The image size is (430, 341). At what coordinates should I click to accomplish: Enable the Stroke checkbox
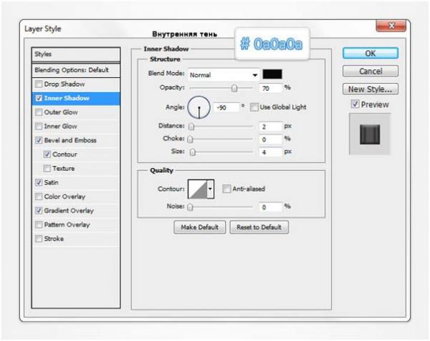pos(39,239)
